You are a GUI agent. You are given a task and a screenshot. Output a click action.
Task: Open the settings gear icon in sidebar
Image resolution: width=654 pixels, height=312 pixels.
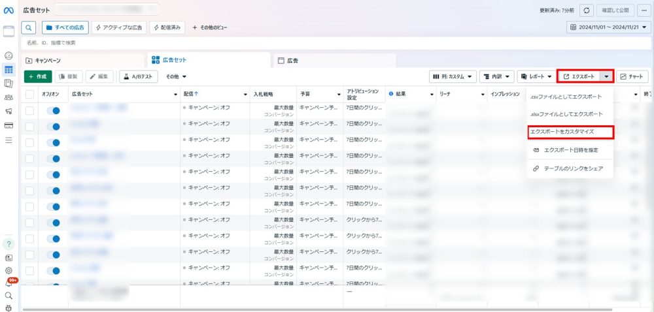9,270
